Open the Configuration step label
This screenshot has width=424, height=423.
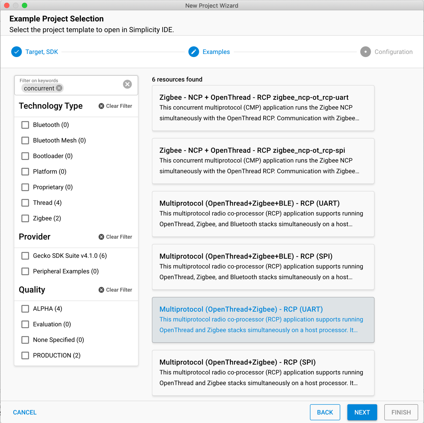(393, 52)
